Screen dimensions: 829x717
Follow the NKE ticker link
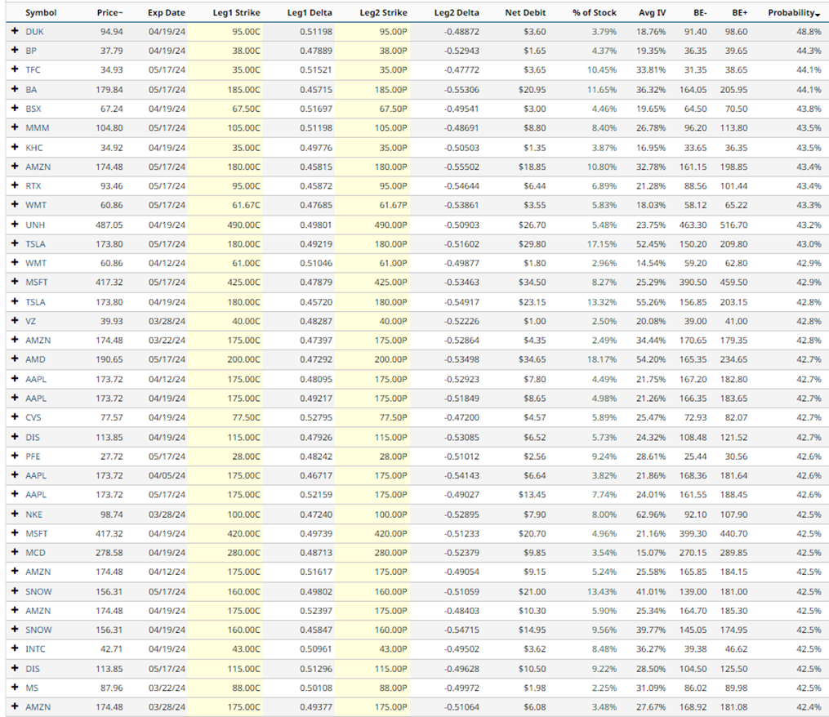point(33,515)
